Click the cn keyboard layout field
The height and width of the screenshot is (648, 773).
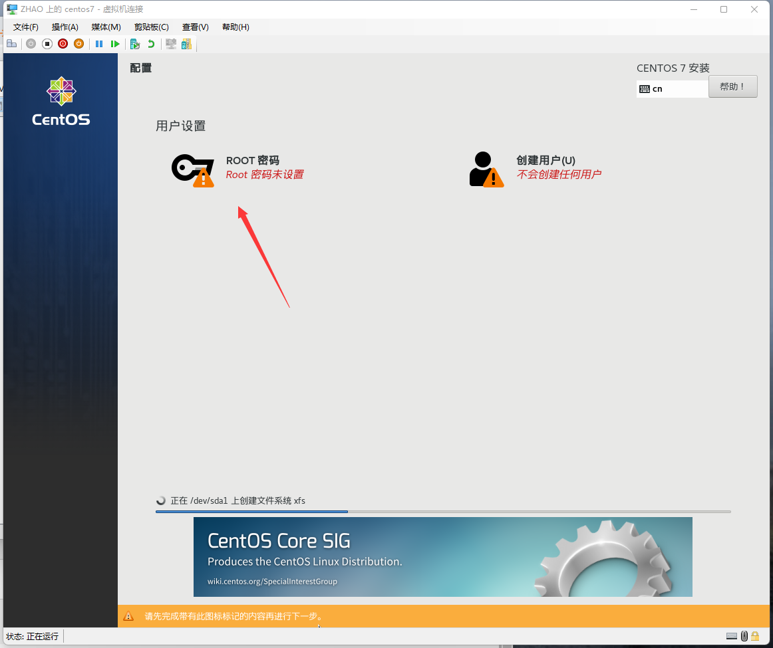pyautogui.click(x=673, y=89)
